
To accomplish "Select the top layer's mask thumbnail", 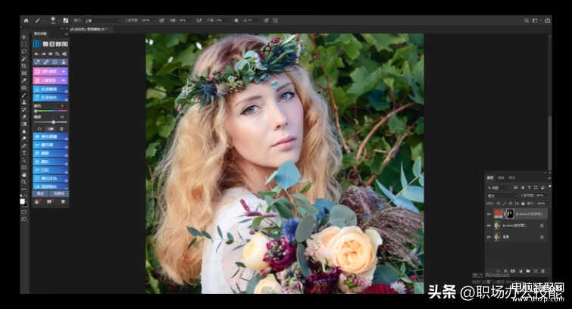I will (x=510, y=214).
